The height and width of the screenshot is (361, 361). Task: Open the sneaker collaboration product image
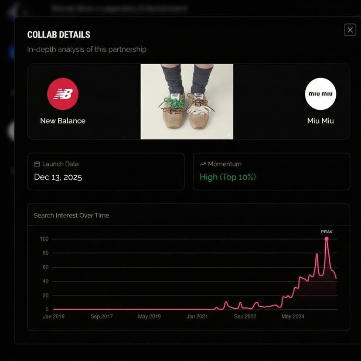coord(187,102)
